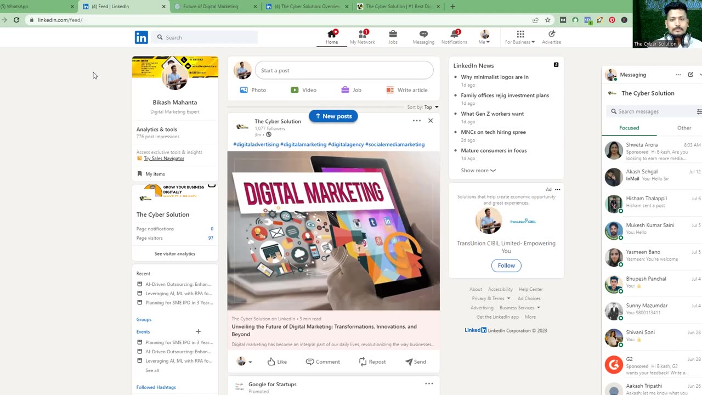Open Try Sales Navigator link
The width and height of the screenshot is (702, 395).
click(164, 159)
